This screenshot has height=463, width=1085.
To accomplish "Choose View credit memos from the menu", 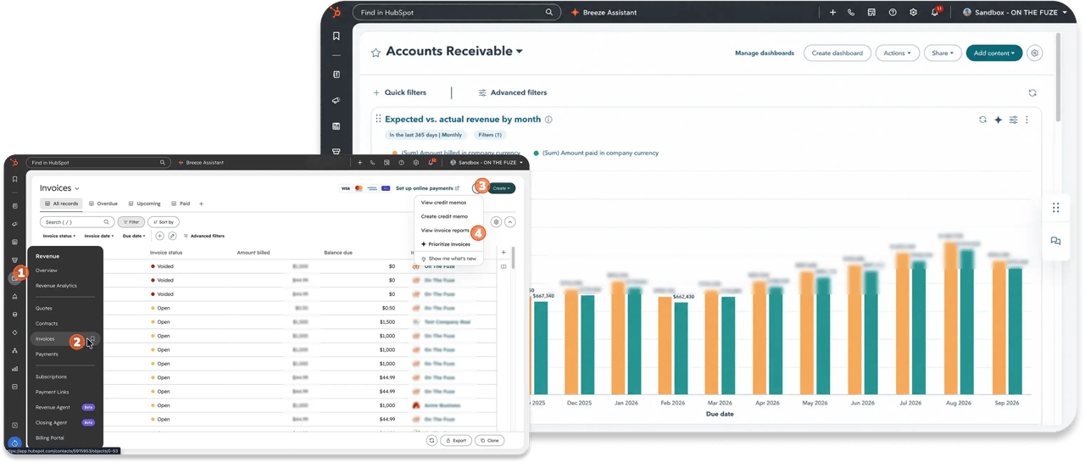I will click(443, 203).
